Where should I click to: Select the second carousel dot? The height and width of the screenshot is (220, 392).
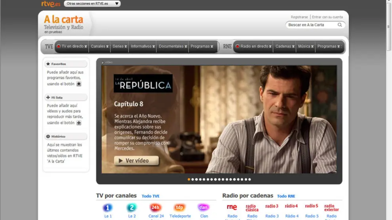tap(193, 179)
